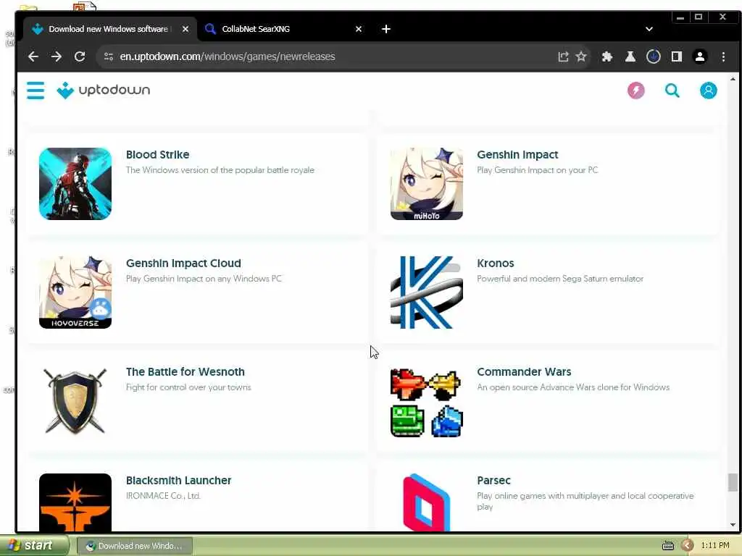Open The Battle for Wesnoth shield icon
The height and width of the screenshot is (556, 742).
75,401
